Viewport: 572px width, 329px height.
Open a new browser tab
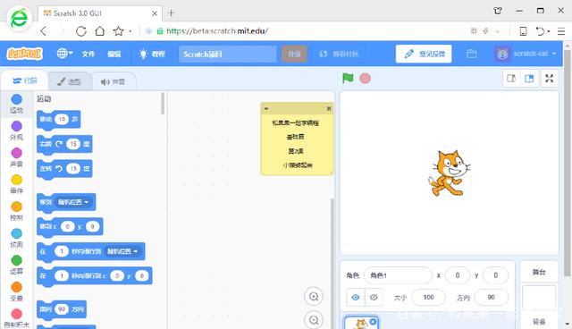tap(171, 13)
